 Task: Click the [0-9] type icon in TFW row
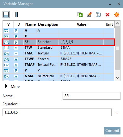(6, 48)
